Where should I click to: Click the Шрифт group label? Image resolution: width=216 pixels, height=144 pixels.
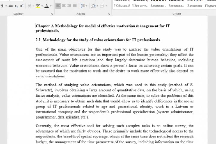(19, 14)
